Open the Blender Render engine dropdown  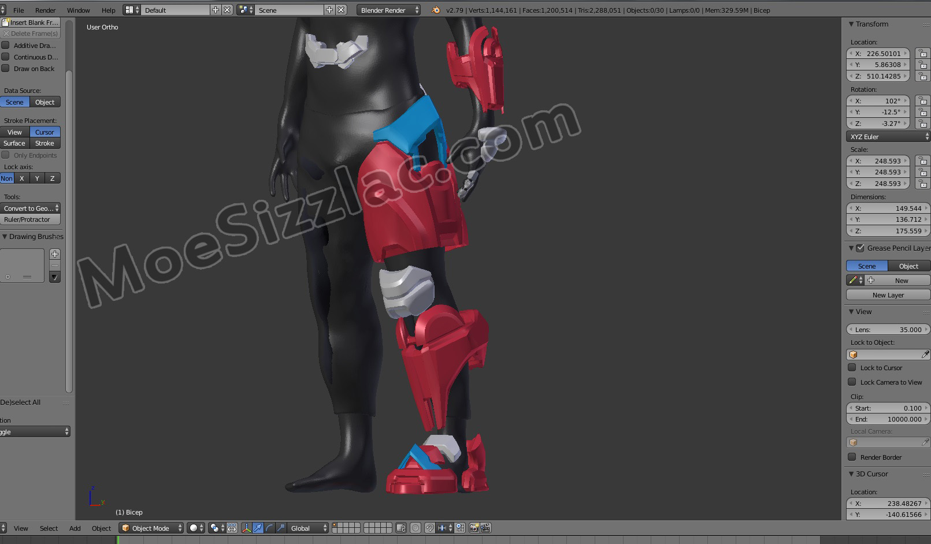tap(389, 10)
